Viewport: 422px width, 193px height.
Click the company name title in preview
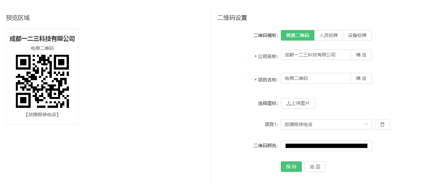pos(42,39)
